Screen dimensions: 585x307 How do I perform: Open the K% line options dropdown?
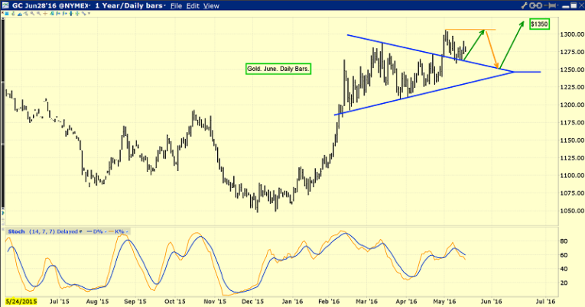pyautogui.click(x=128, y=230)
